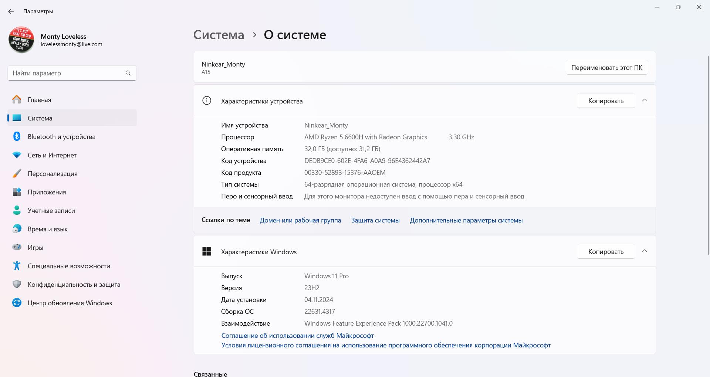Select the Игры label in sidebar
The image size is (710, 377).
pyautogui.click(x=35, y=248)
